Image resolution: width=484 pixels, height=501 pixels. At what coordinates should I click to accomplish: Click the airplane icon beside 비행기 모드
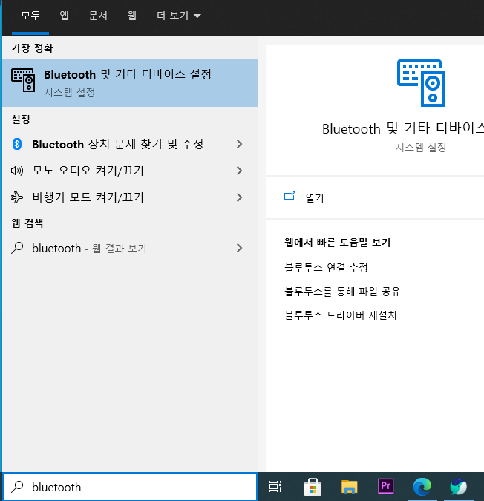point(17,197)
